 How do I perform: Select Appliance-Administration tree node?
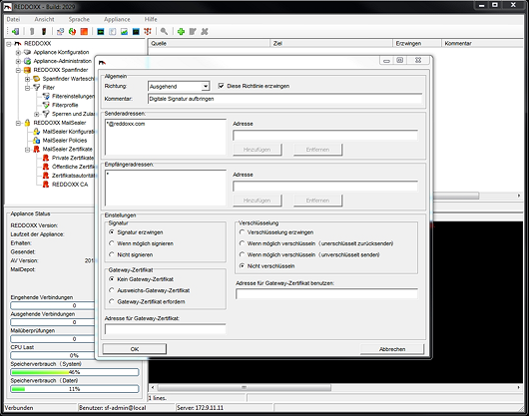(63, 61)
